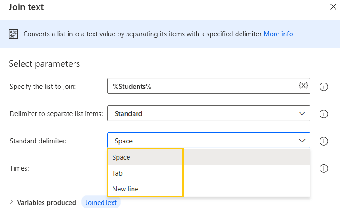Click the Times label

(x=20, y=168)
